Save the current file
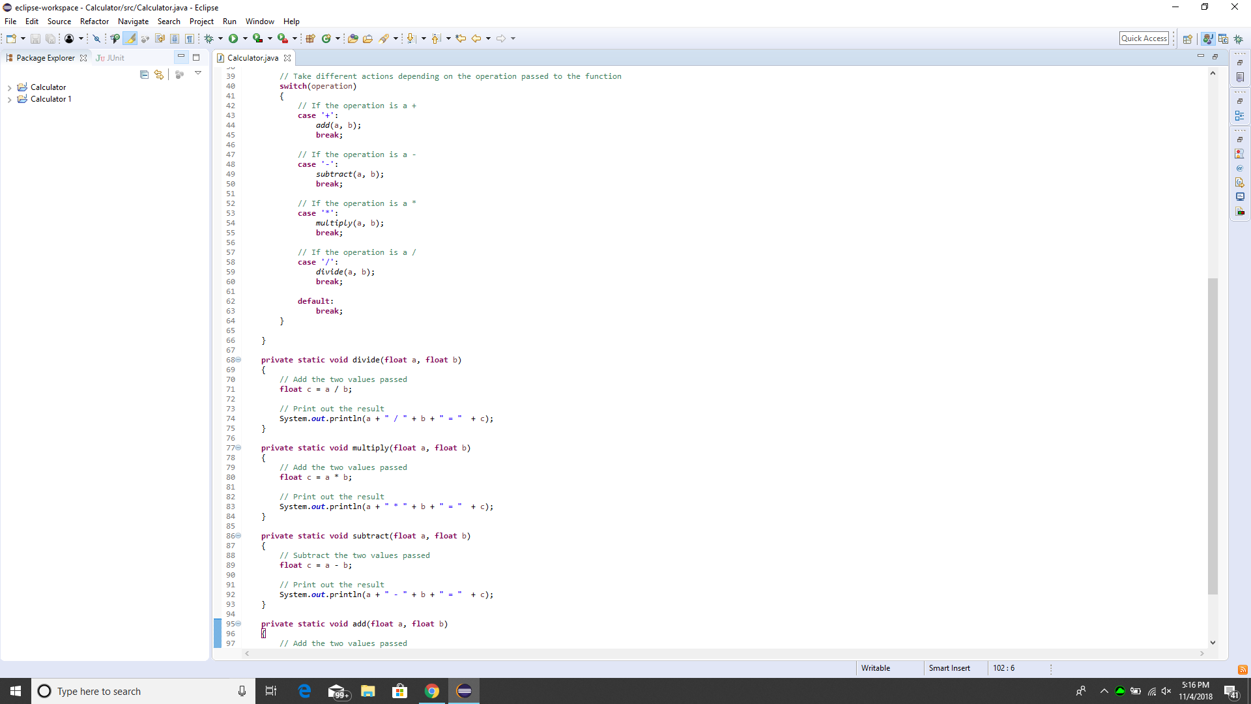Image resolution: width=1251 pixels, height=704 pixels. 35,38
